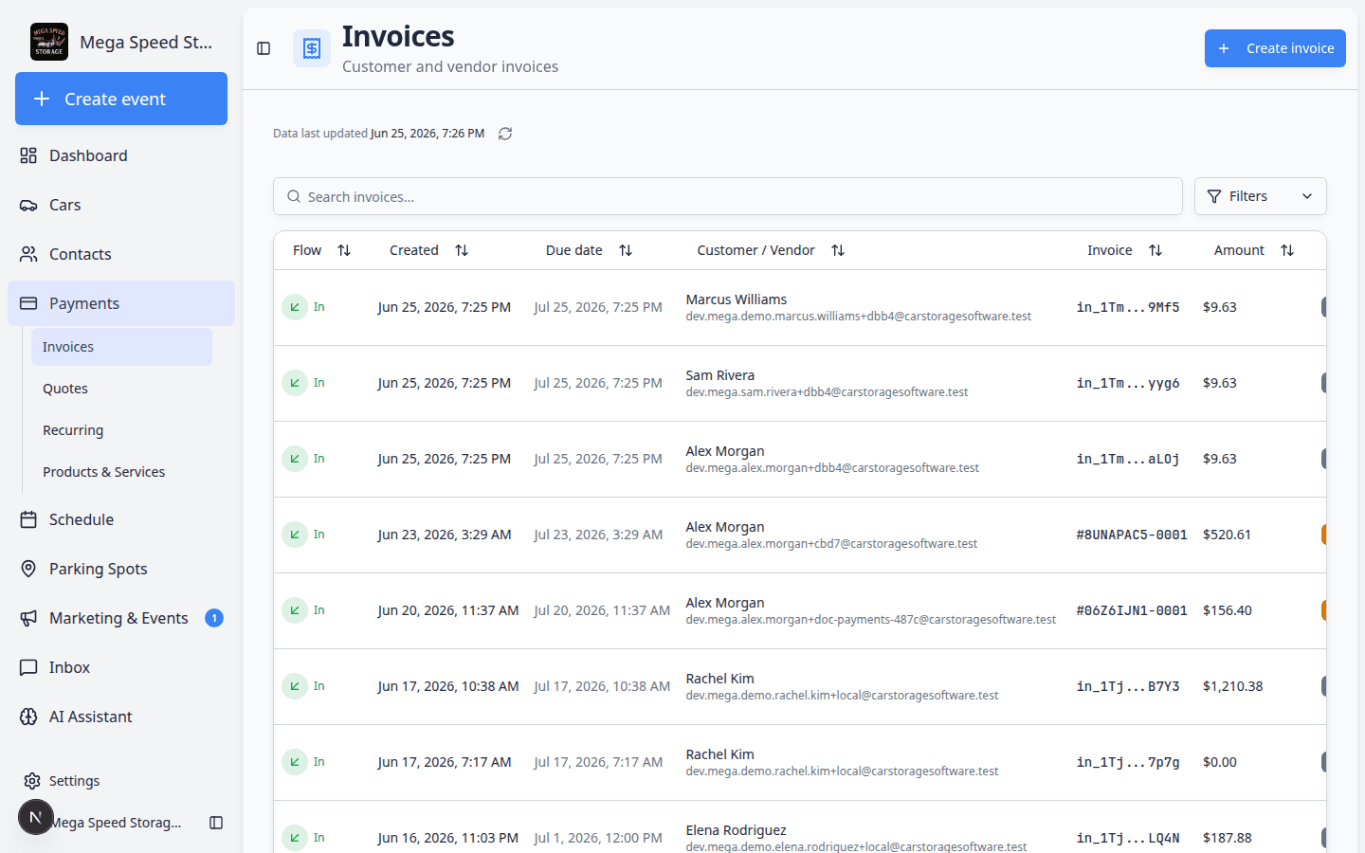Click the $1,210.38 amount

tap(1233, 686)
